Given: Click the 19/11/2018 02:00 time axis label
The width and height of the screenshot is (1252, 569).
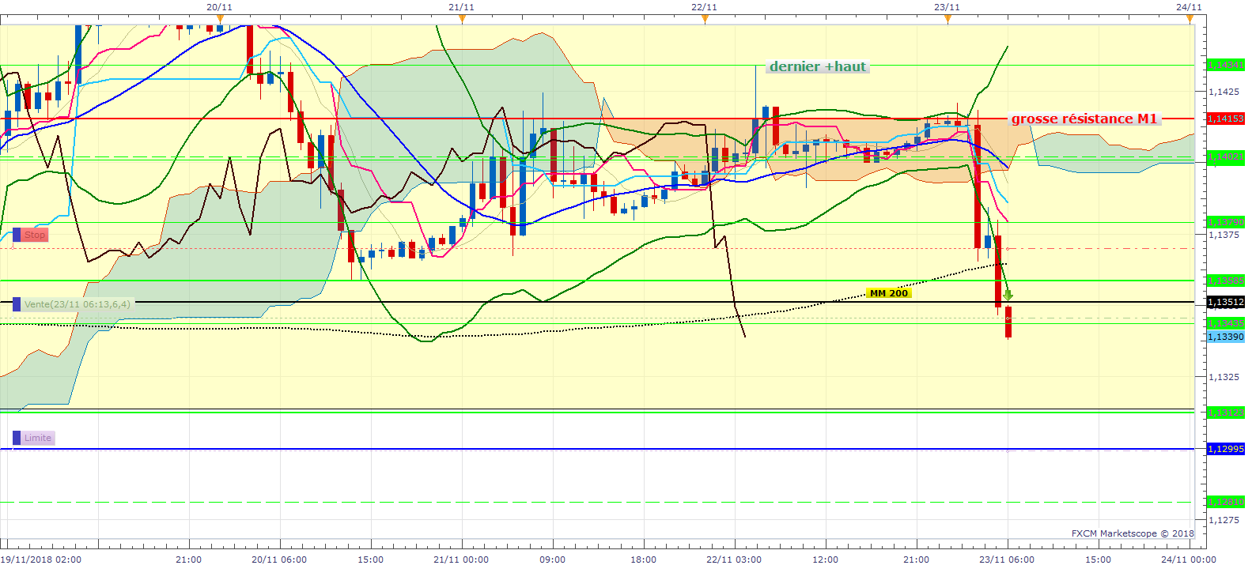Looking at the screenshot, I should (41, 560).
